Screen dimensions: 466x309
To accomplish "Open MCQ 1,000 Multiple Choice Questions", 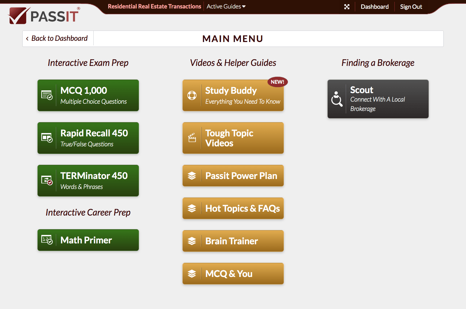I will pos(88,95).
